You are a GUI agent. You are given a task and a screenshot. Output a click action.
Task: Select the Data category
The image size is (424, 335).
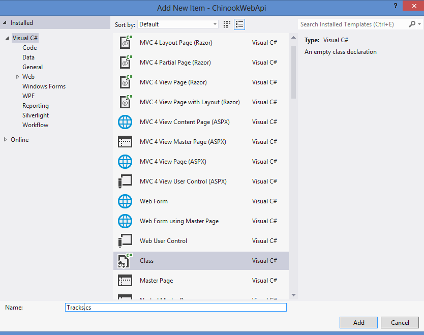(28, 57)
